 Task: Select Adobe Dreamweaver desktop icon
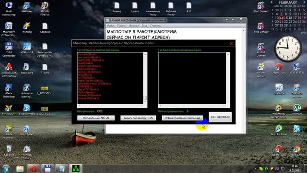point(9,132)
